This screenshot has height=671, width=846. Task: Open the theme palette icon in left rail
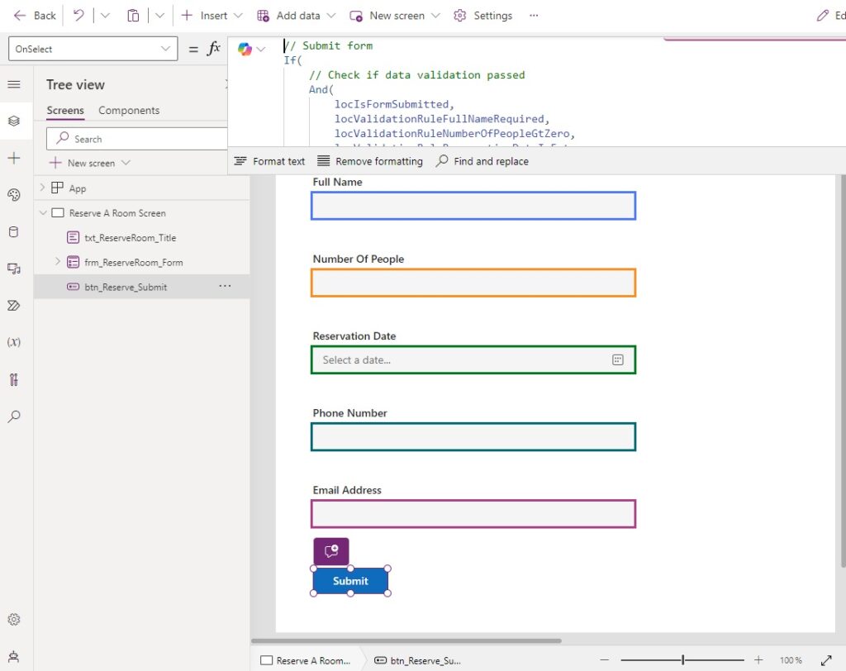tap(14, 195)
